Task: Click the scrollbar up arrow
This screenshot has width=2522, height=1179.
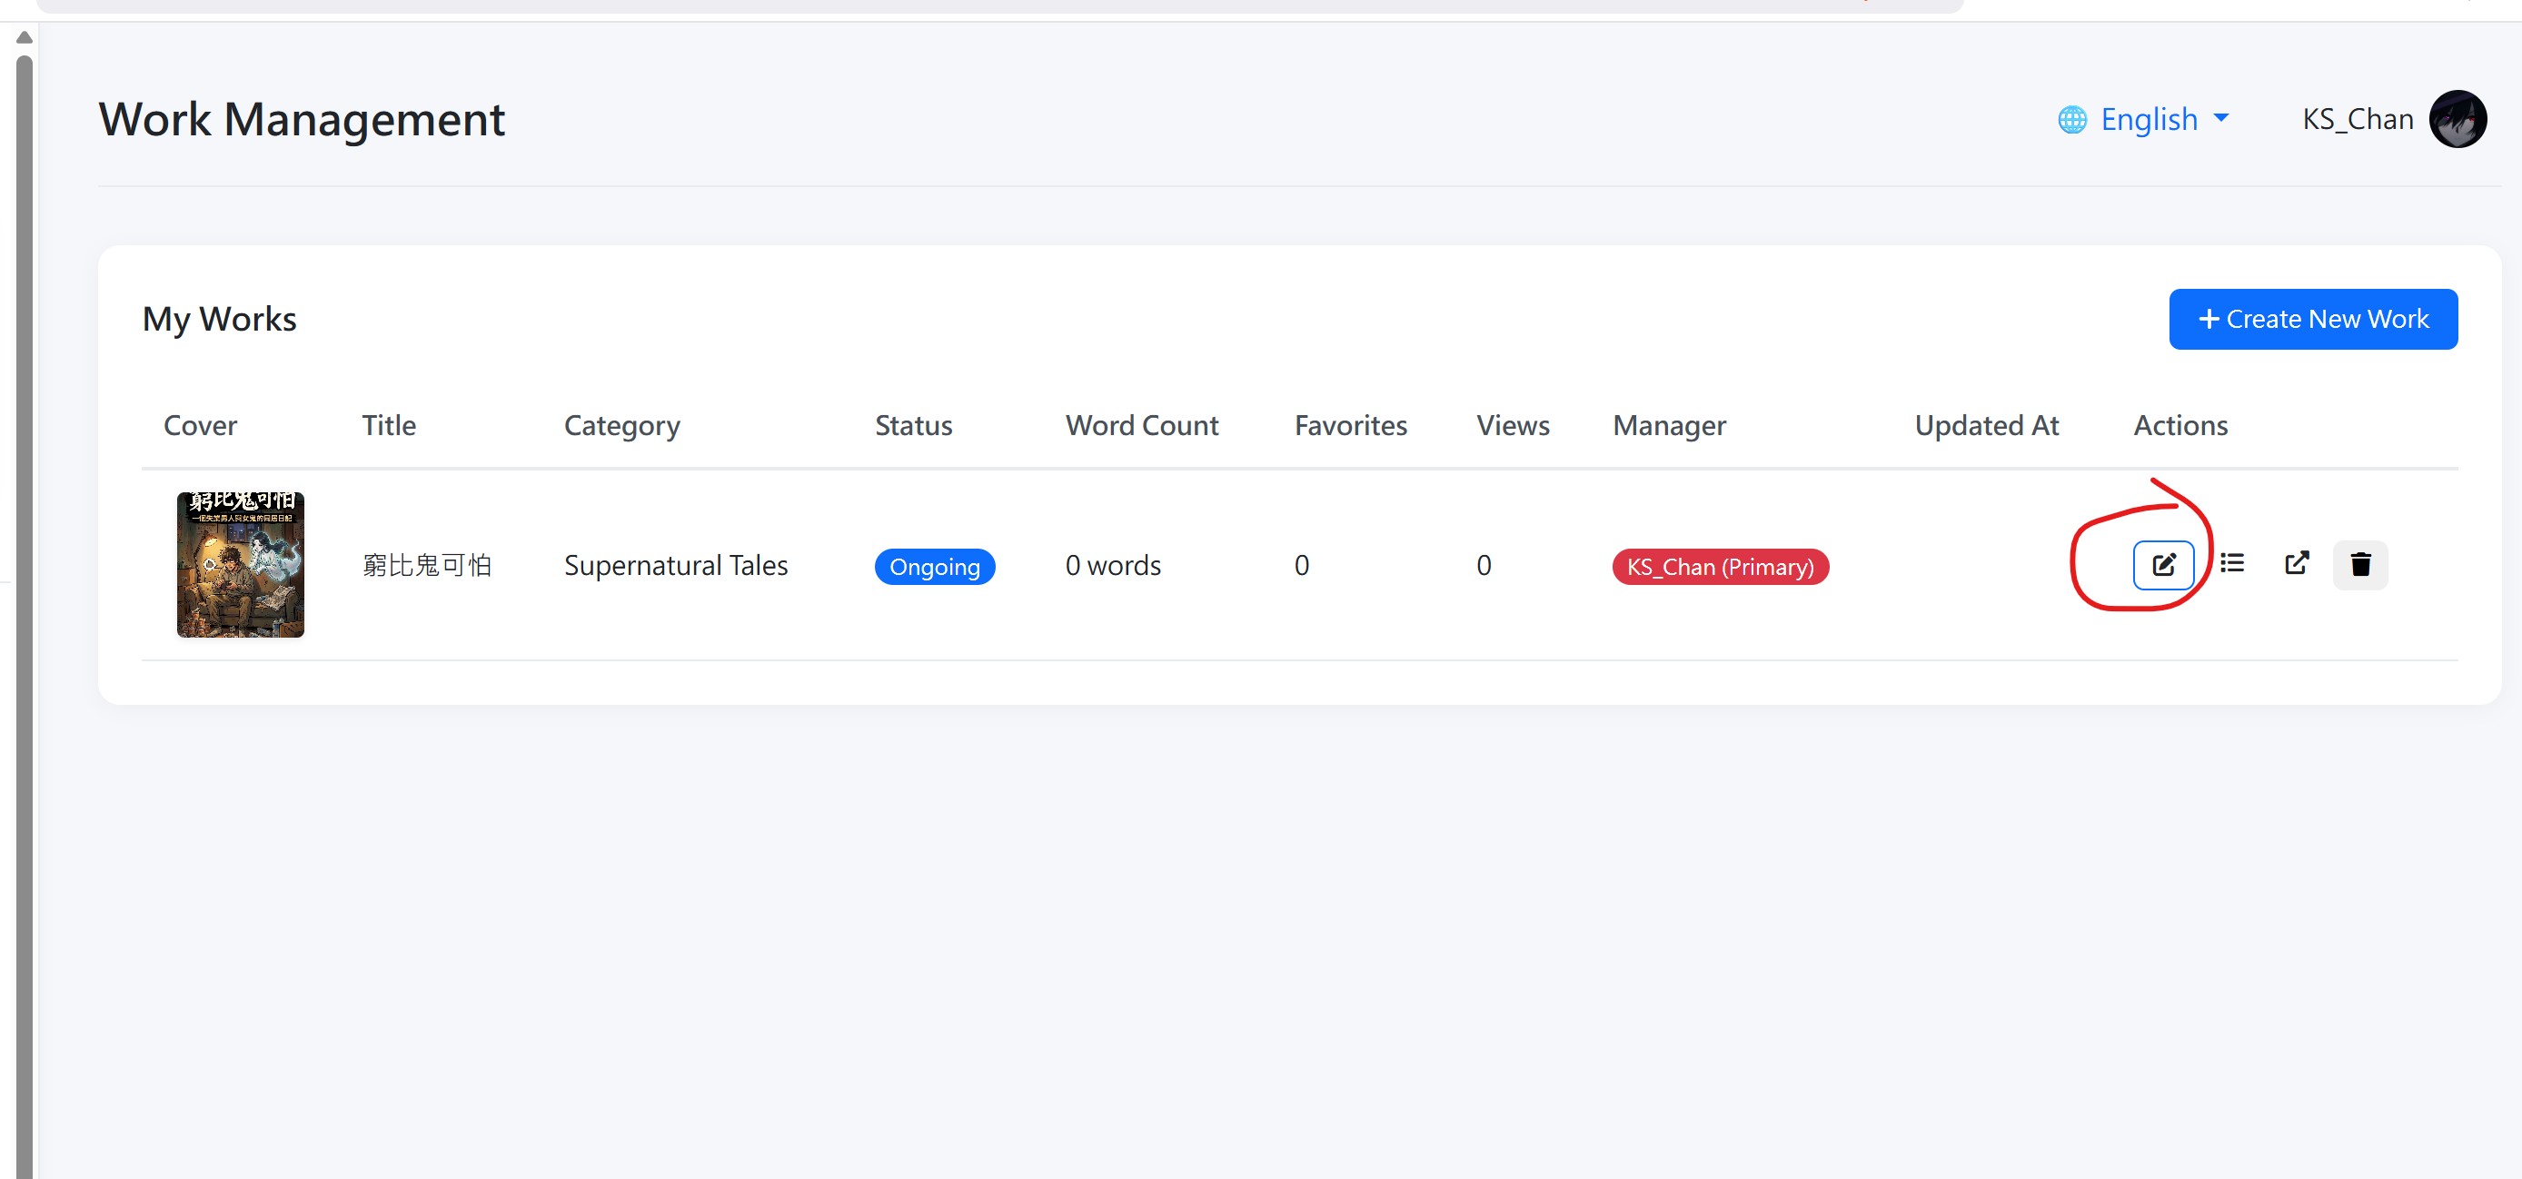Action: point(25,37)
